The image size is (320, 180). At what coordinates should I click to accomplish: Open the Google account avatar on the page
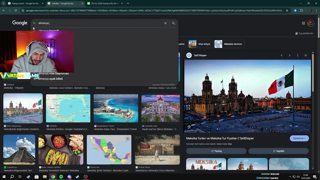pos(311,23)
